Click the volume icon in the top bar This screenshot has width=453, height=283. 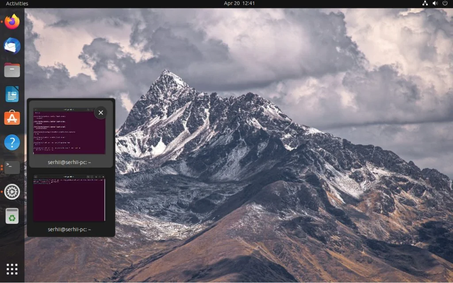(434, 3)
